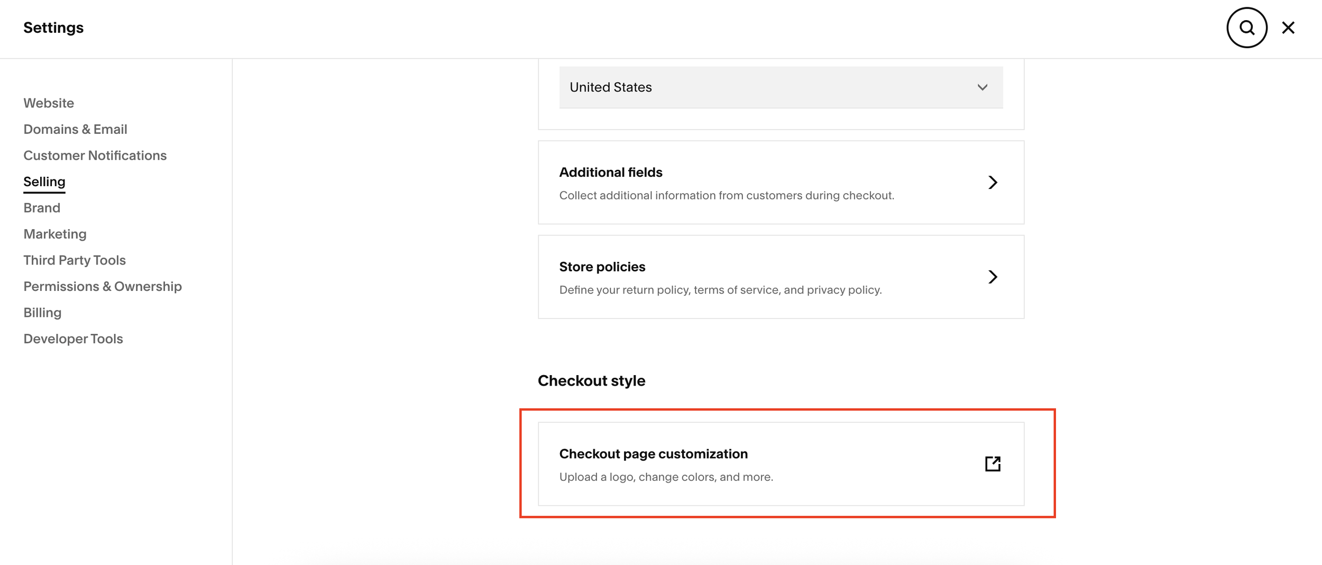Open Marketing settings
The width and height of the screenshot is (1322, 565).
pos(55,234)
